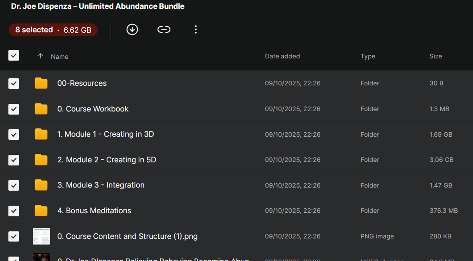Open the 2. Module 2 - Creating in 5D folder
473x261 pixels.
point(107,160)
